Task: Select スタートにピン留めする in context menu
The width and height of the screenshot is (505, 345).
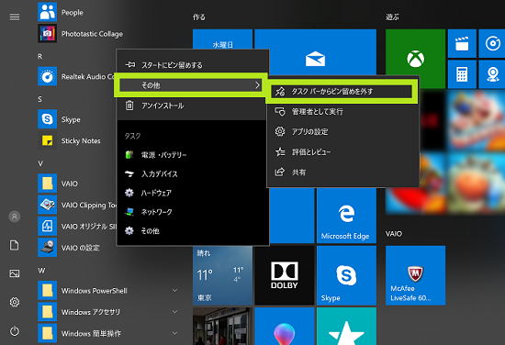Action: 193,65
